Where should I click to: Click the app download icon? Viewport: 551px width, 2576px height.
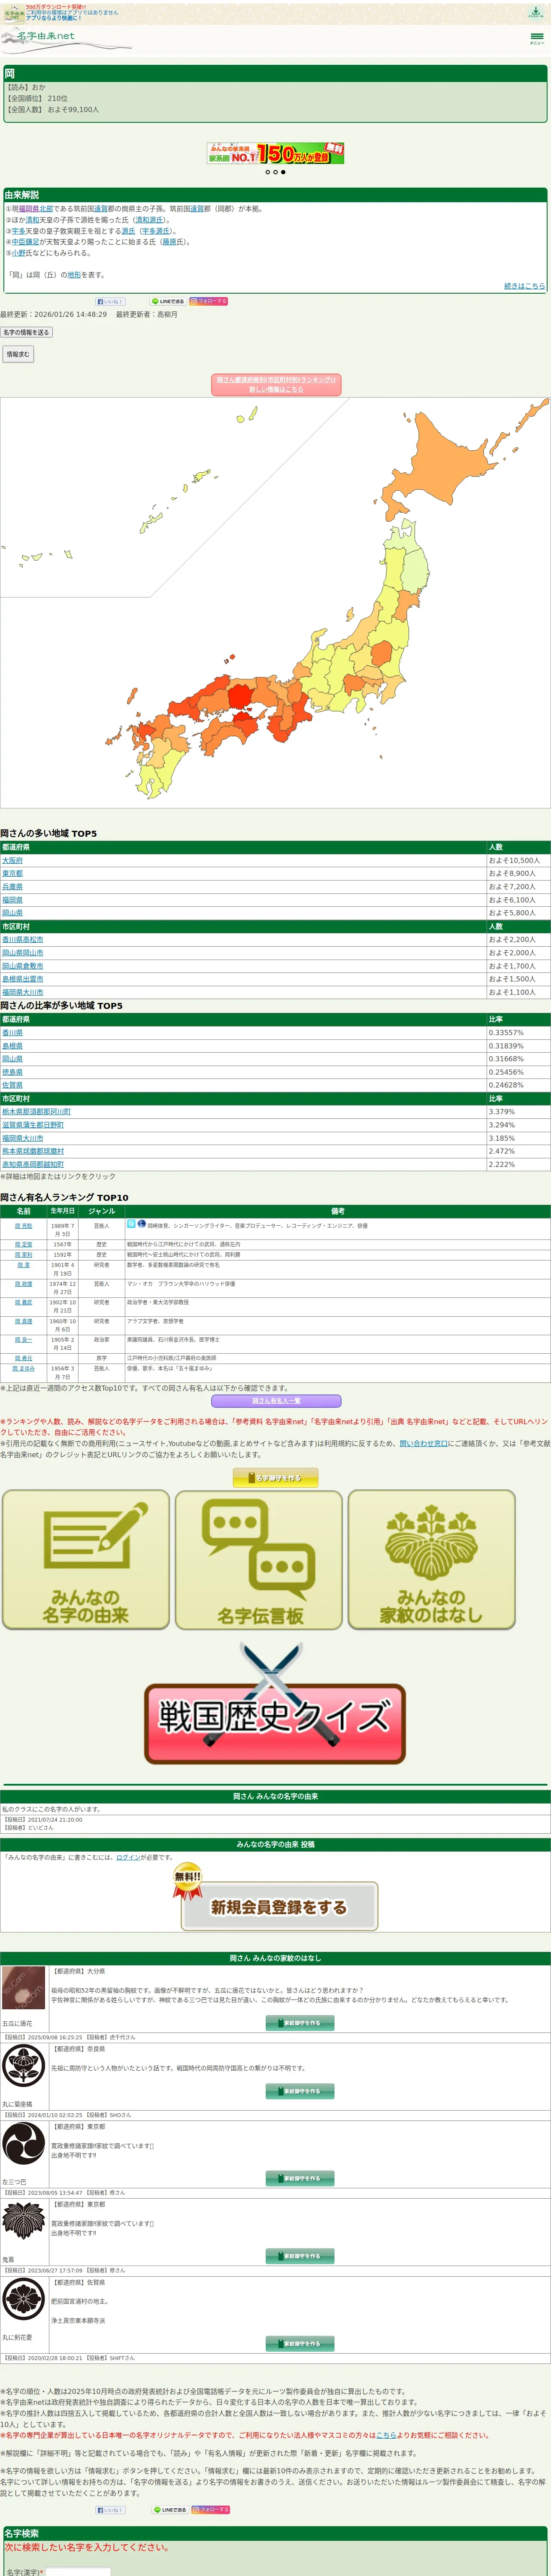pos(537,13)
